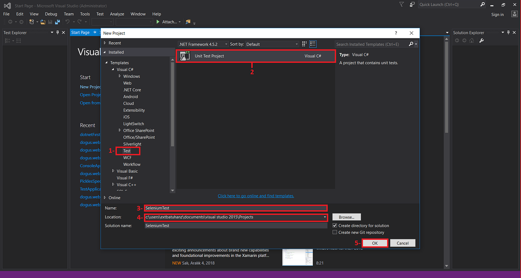Open the Debug menu
The image size is (521, 278).
pyautogui.click(x=51, y=14)
